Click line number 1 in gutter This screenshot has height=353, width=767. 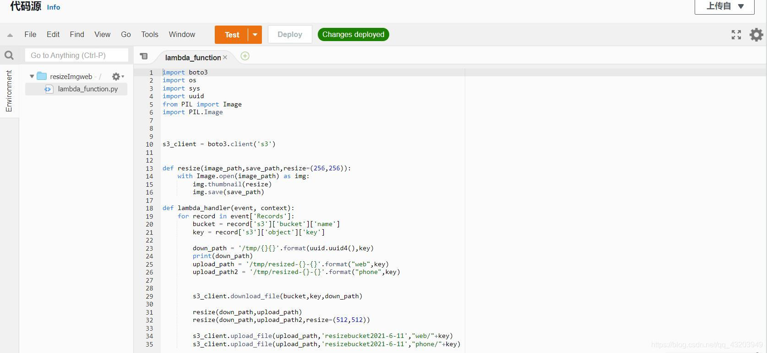click(x=151, y=73)
